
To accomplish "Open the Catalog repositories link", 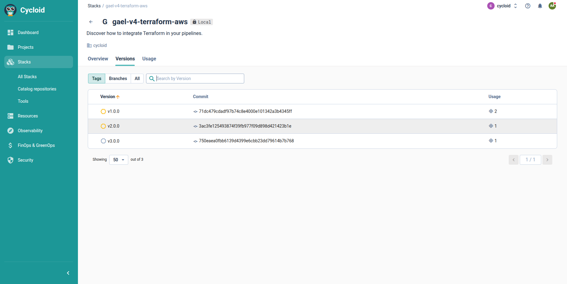I will [37, 89].
